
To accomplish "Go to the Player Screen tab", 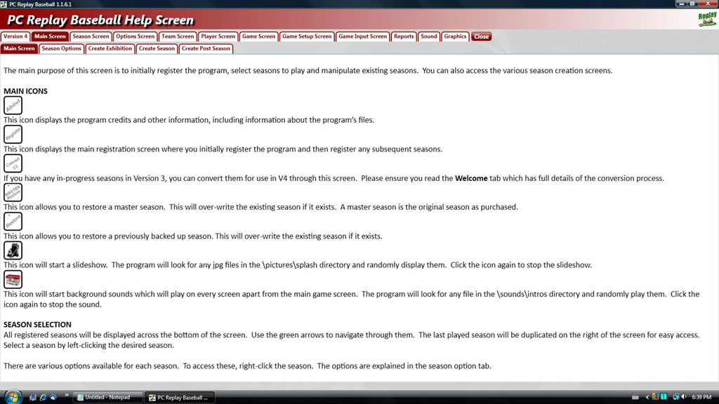I will click(x=218, y=36).
